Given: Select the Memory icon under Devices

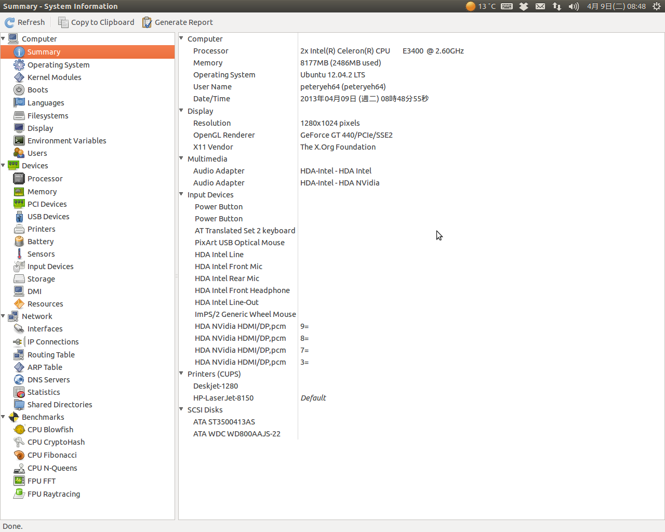Looking at the screenshot, I should coord(19,192).
